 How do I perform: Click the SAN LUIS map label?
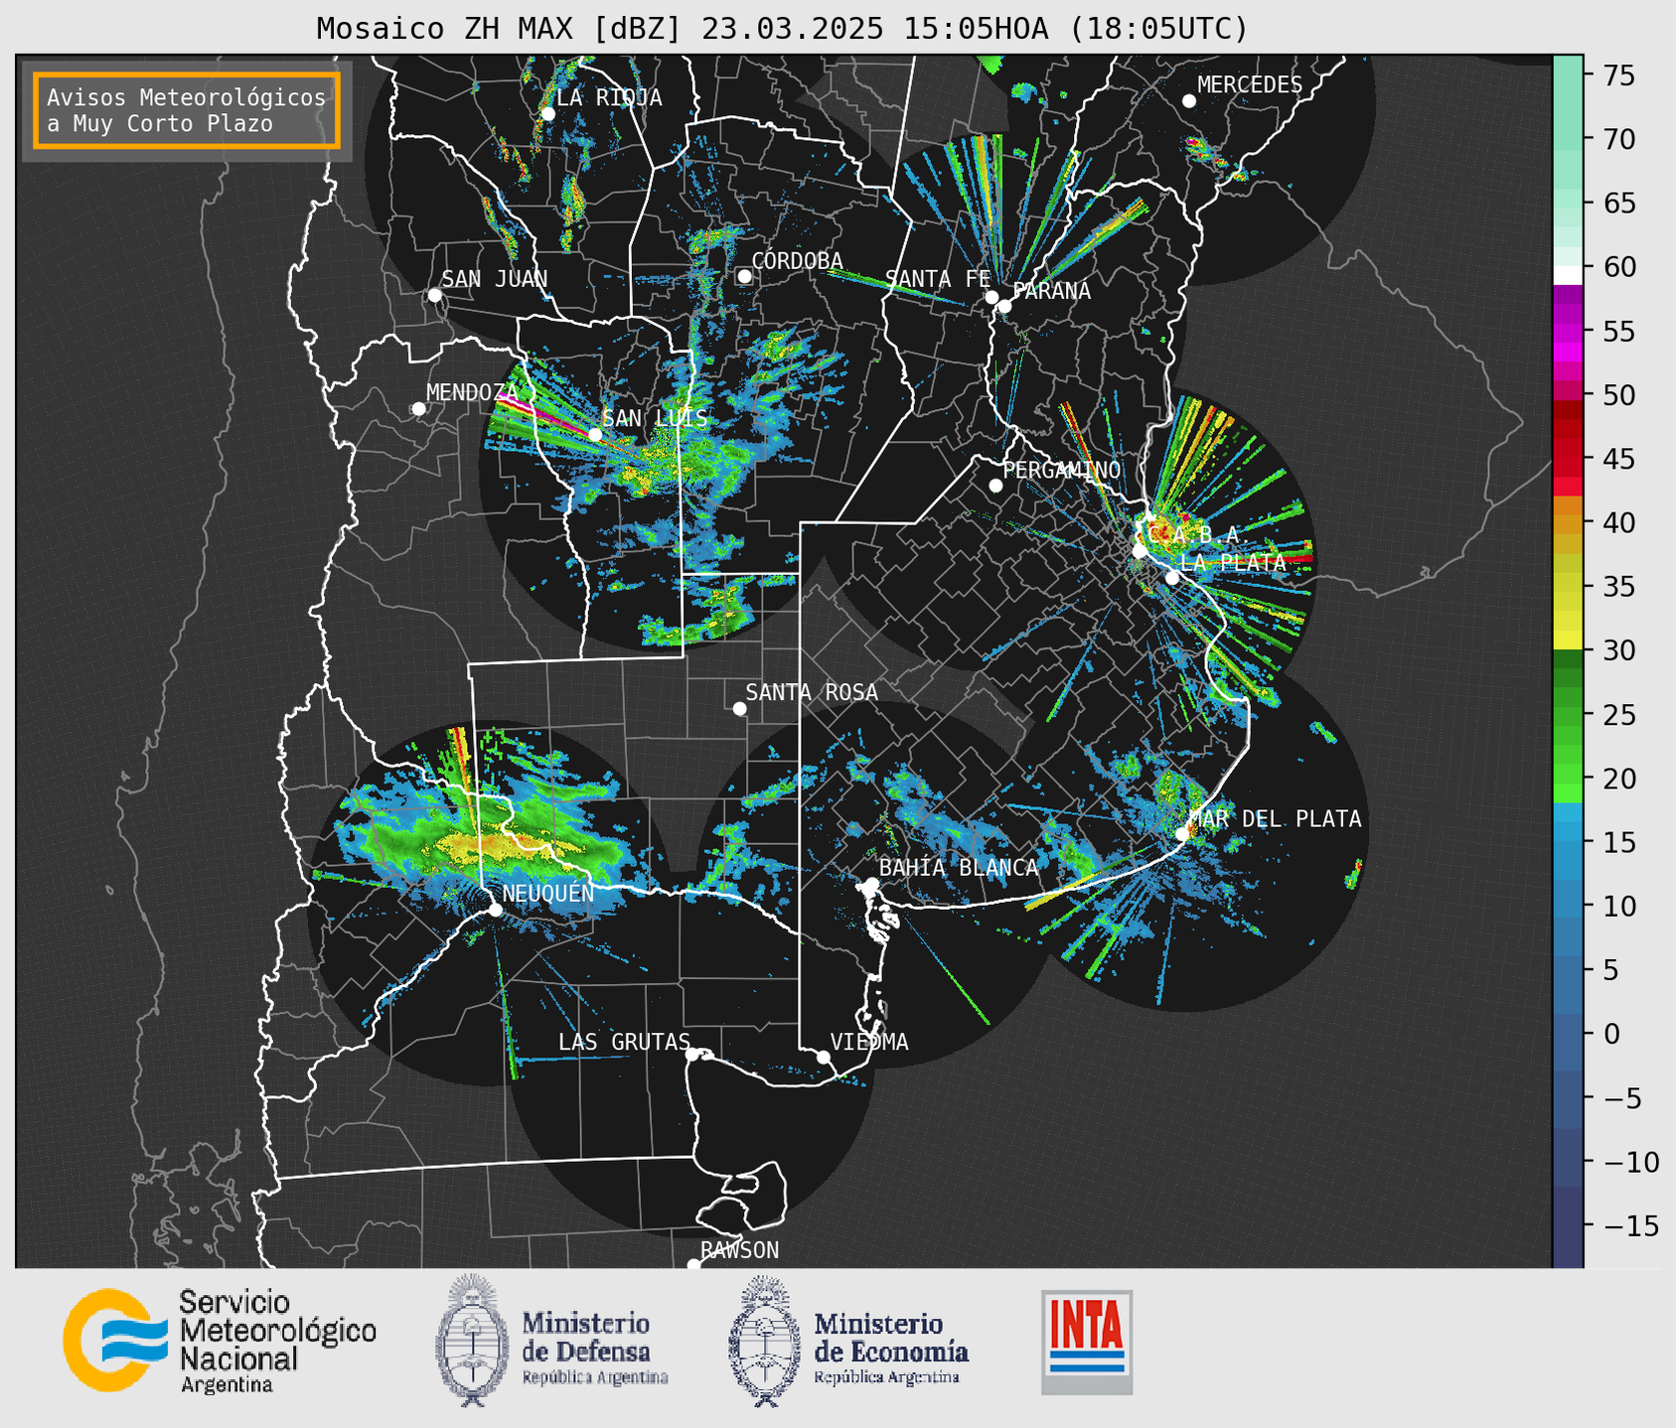pyautogui.click(x=655, y=418)
